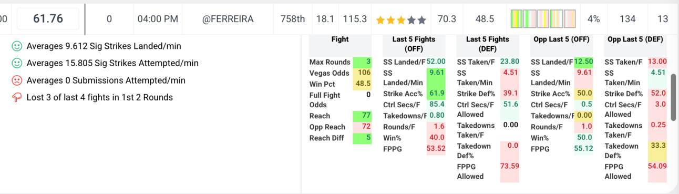Click the vertical scrollbar thumb on right edge

coord(673,98)
